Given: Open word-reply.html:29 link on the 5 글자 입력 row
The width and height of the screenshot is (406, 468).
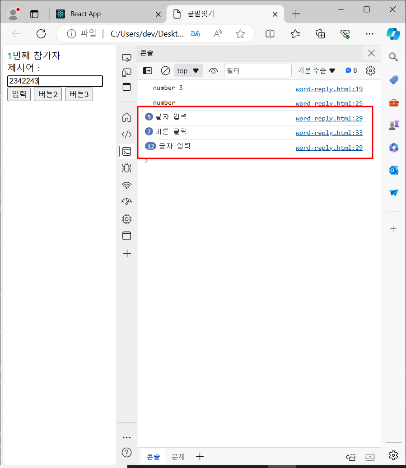Looking at the screenshot, I should pos(329,118).
